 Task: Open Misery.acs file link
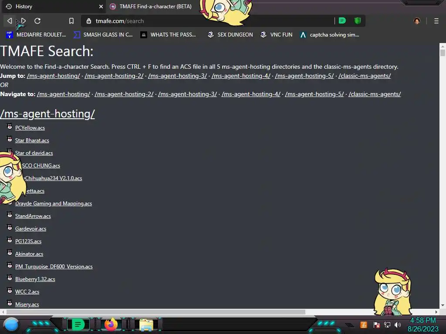pos(27,304)
